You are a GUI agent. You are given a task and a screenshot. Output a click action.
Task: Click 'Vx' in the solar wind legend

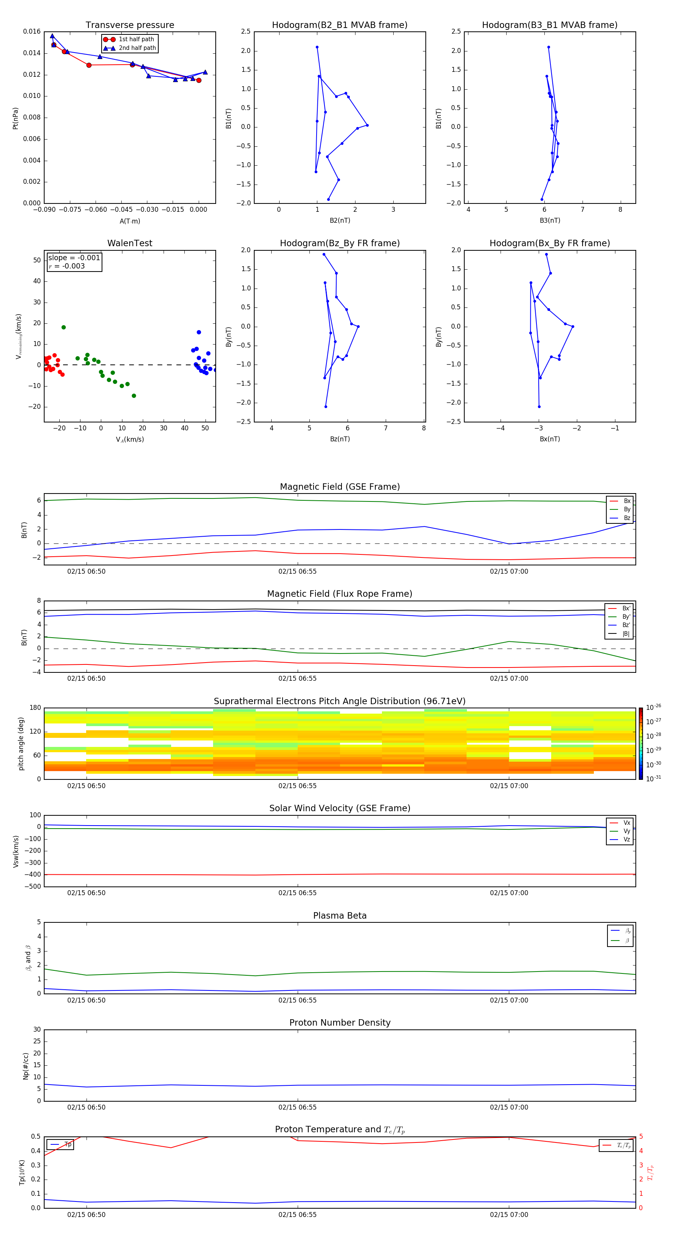pos(627,823)
